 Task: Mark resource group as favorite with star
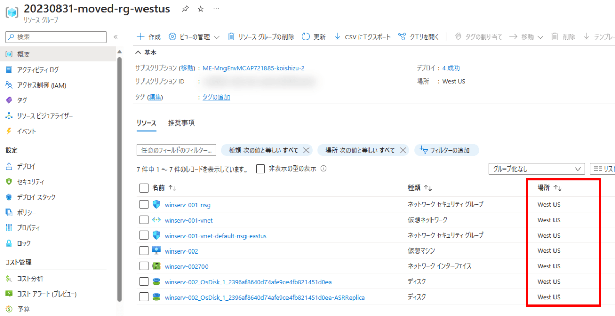coord(200,9)
